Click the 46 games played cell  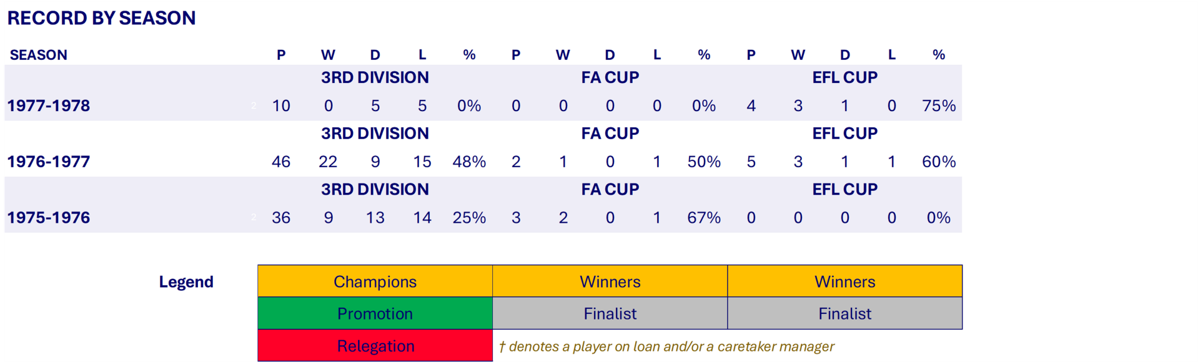tap(281, 162)
